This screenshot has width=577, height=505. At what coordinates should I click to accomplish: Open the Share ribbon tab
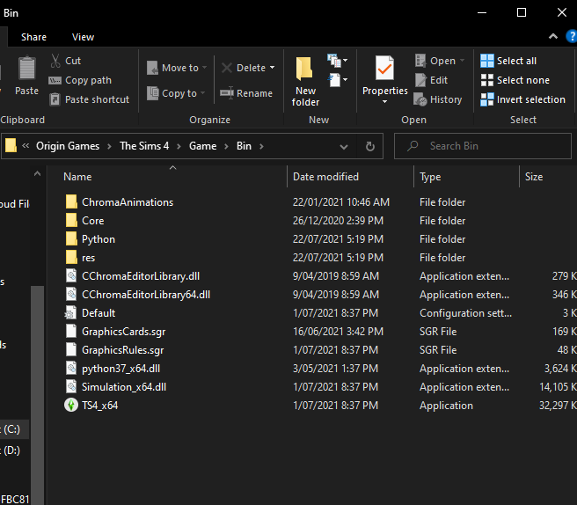33,37
